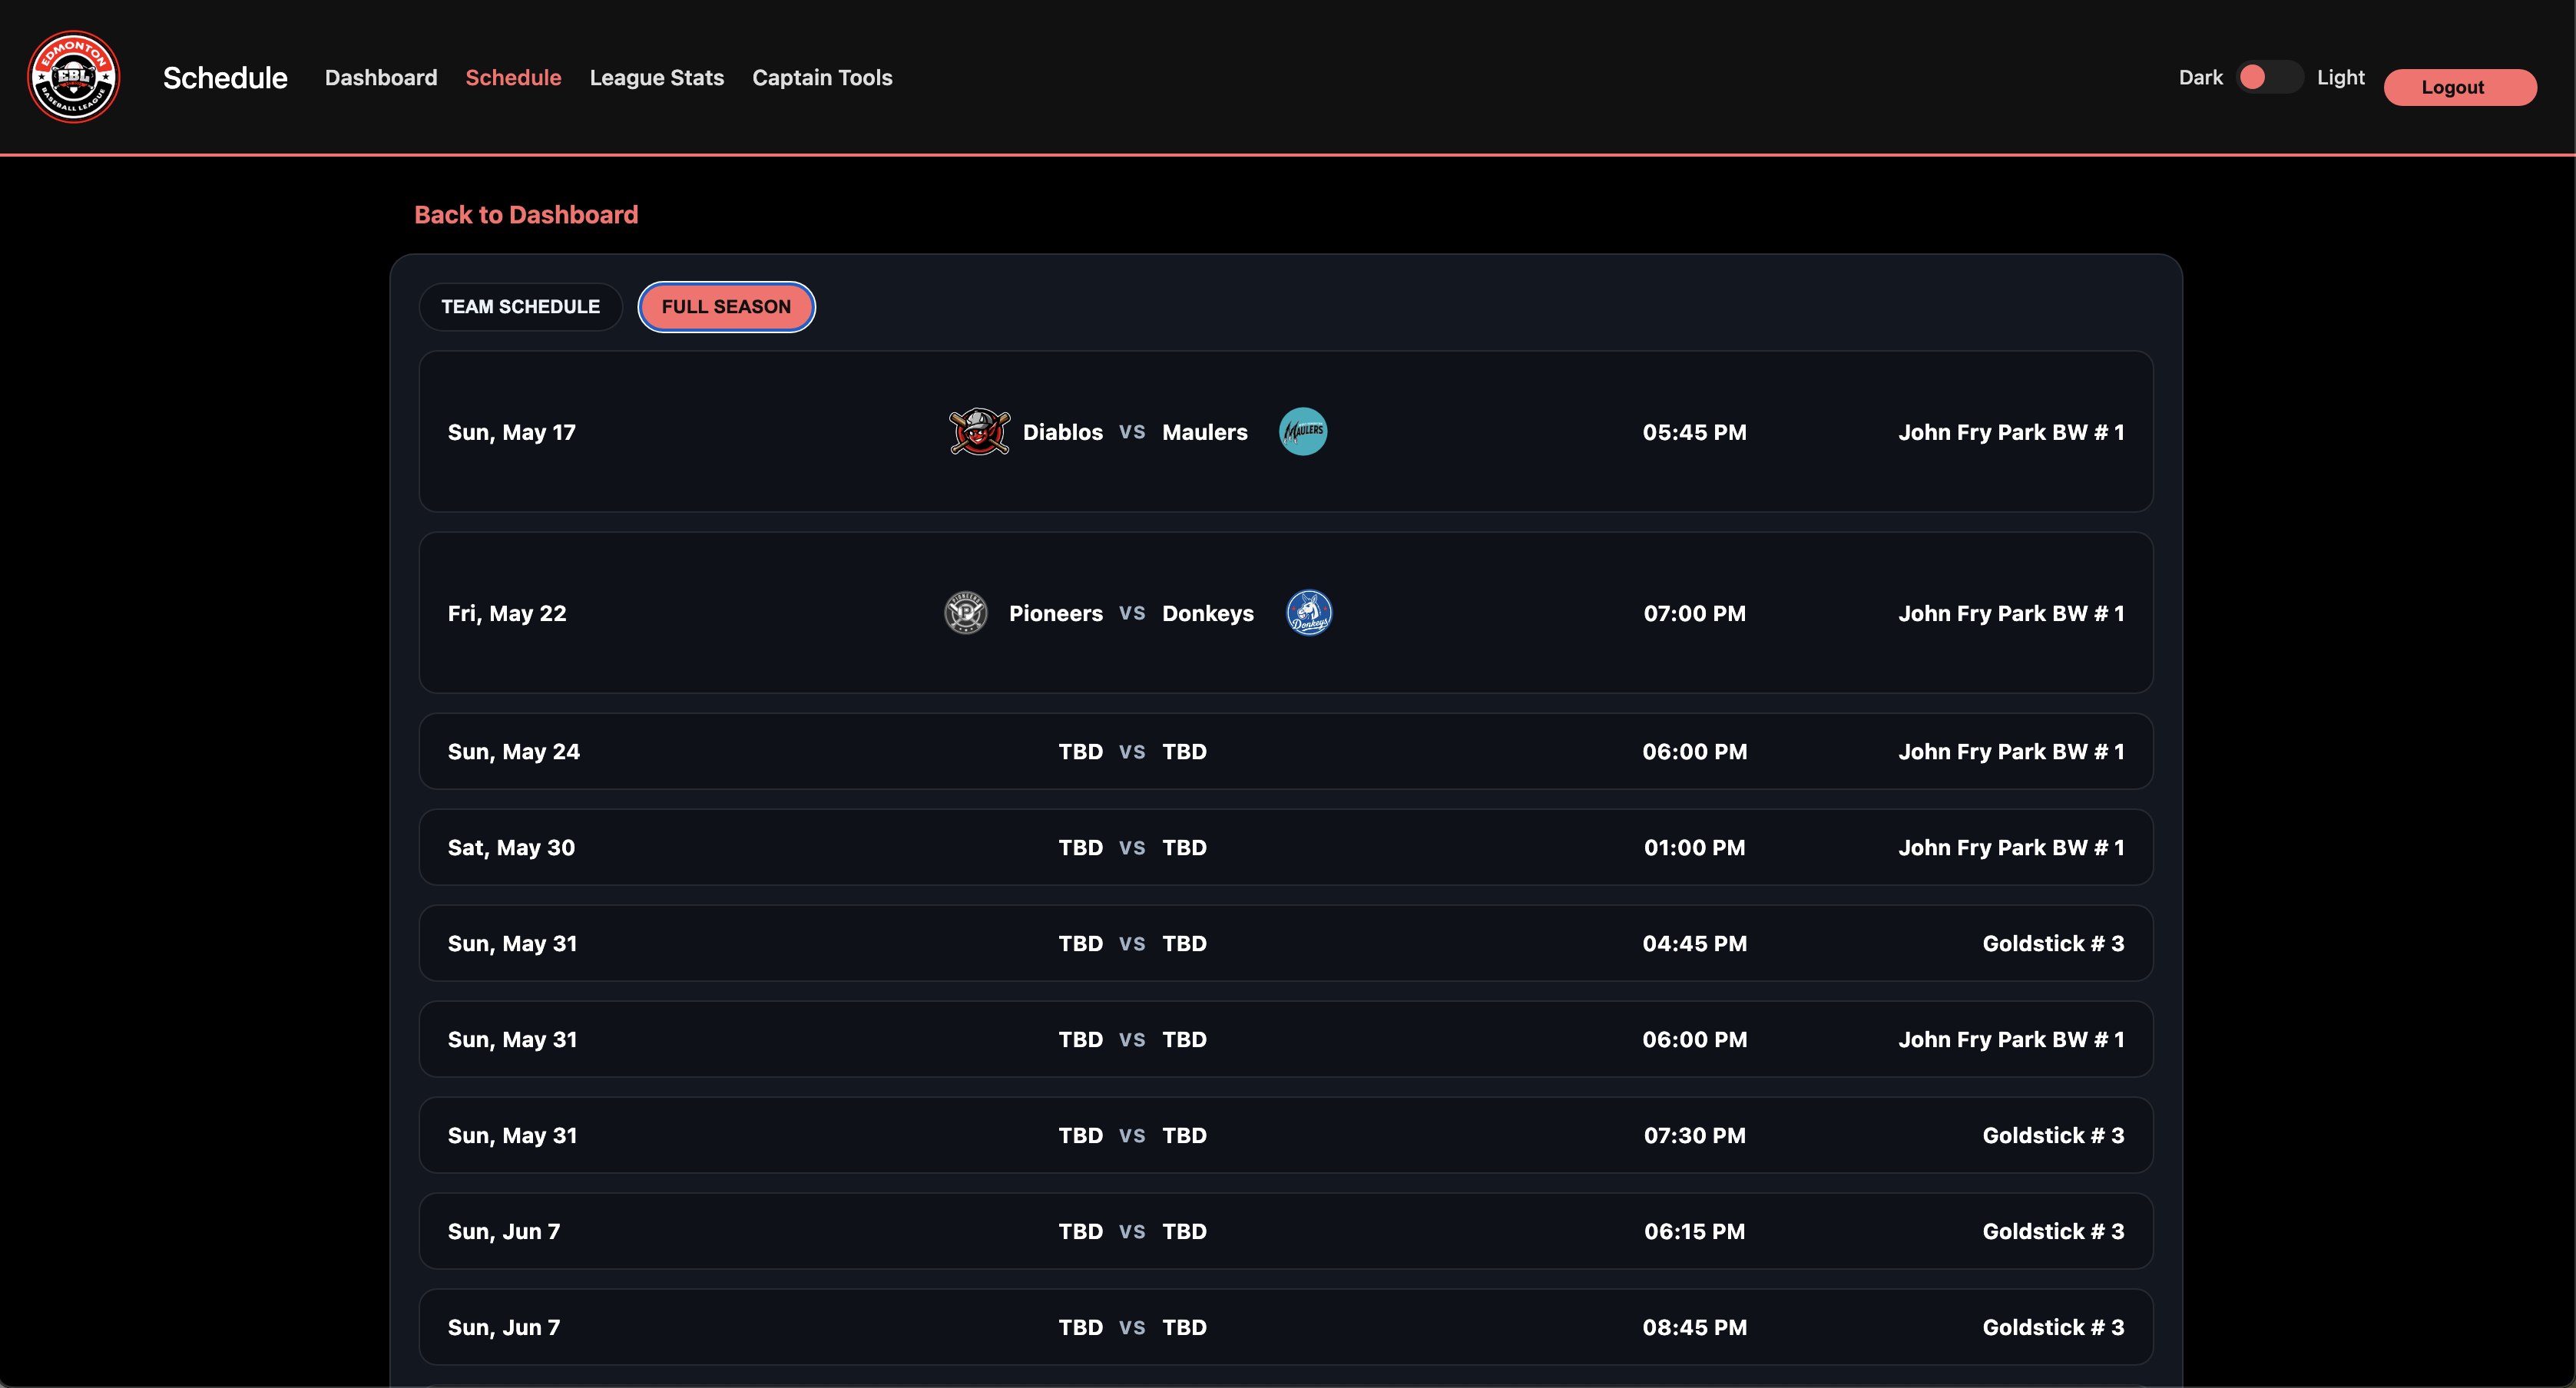Click the Dark theme label

pos(2201,76)
